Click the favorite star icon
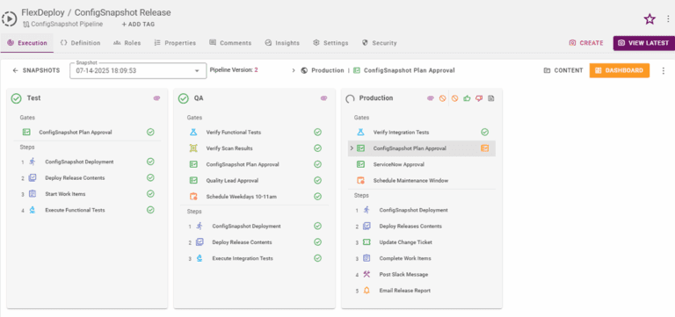675x317 pixels. pos(650,19)
